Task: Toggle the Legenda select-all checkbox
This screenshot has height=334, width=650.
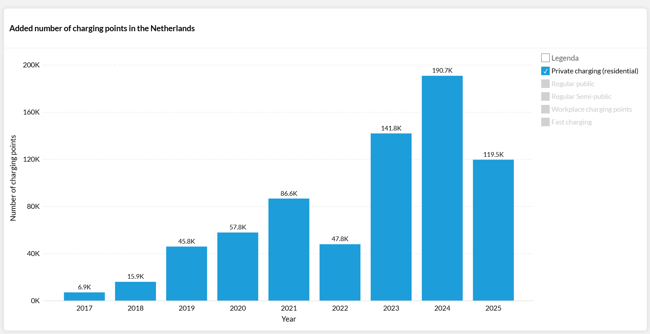Action: [x=545, y=58]
